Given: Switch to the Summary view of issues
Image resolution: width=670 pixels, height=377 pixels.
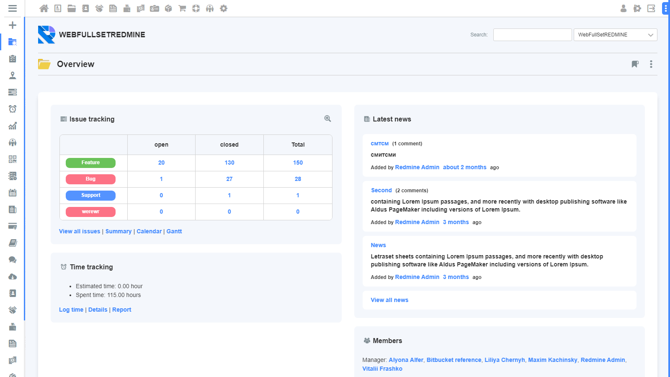Looking at the screenshot, I should [x=119, y=231].
